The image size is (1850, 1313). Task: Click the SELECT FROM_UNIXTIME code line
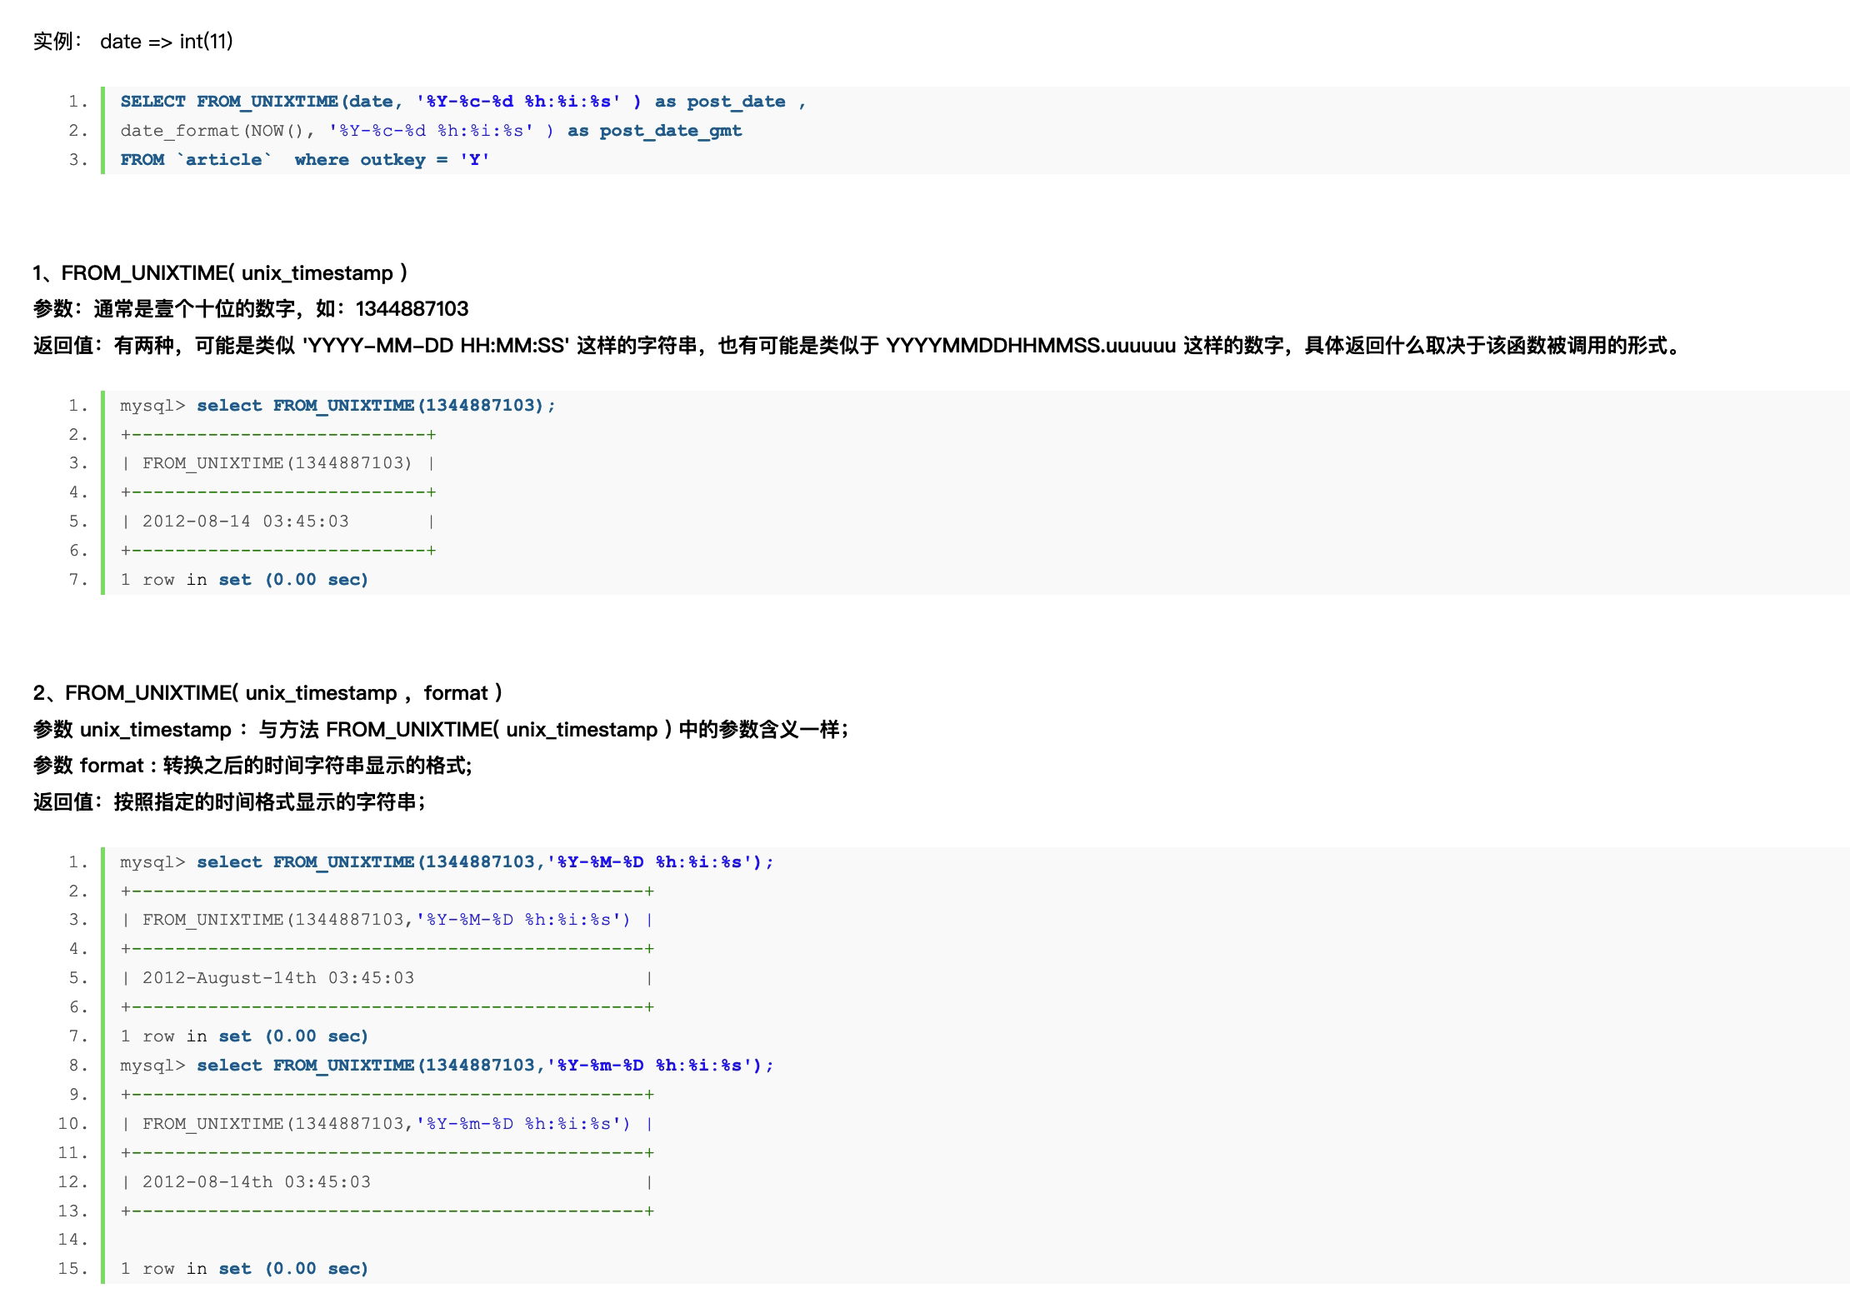click(462, 102)
